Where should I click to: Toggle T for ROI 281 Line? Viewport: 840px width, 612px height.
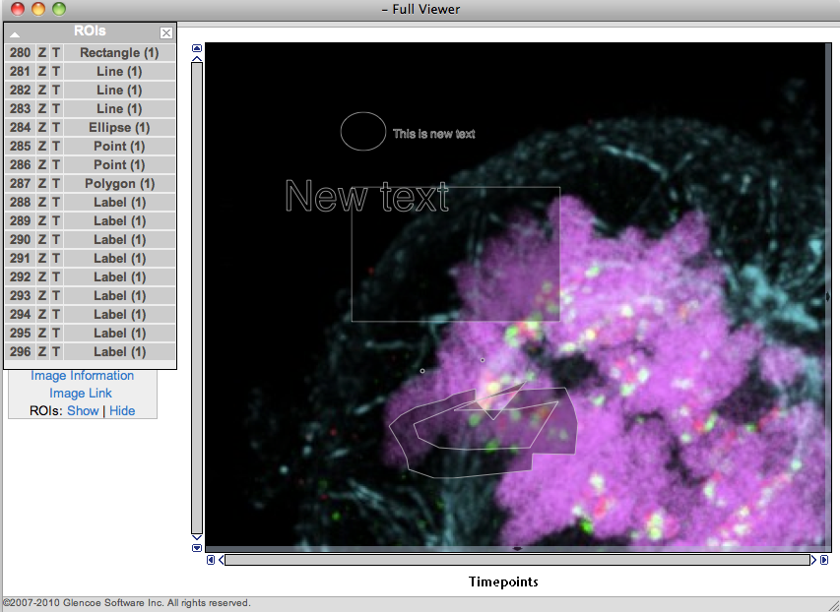pos(56,72)
